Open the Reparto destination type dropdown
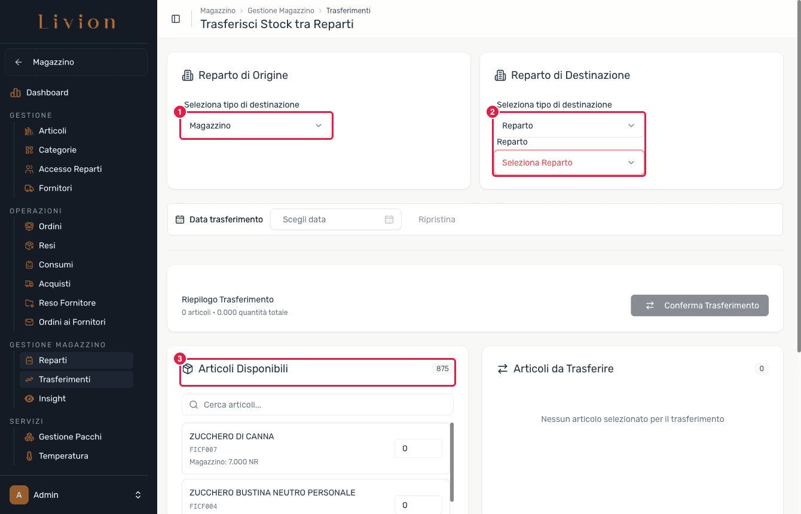This screenshot has height=514, width=801. [568, 126]
